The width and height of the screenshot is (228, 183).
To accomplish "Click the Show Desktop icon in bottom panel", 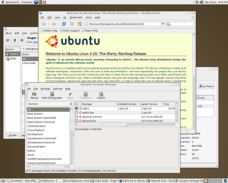I will tap(3, 181).
